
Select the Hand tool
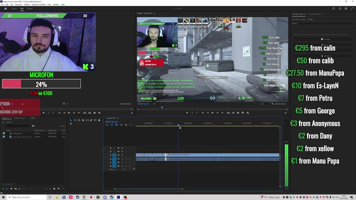99,120
